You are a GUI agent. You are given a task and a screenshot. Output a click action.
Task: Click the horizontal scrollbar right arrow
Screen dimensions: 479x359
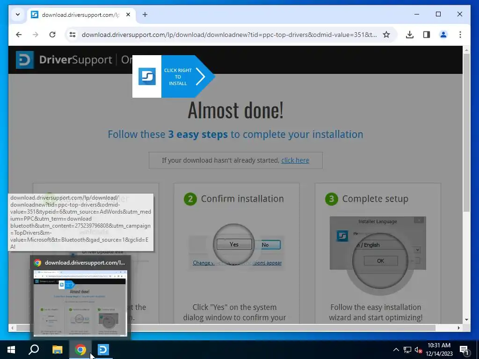(x=458, y=328)
